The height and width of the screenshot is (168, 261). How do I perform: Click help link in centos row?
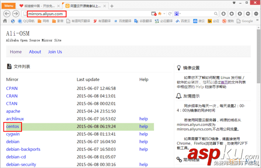[144, 126]
